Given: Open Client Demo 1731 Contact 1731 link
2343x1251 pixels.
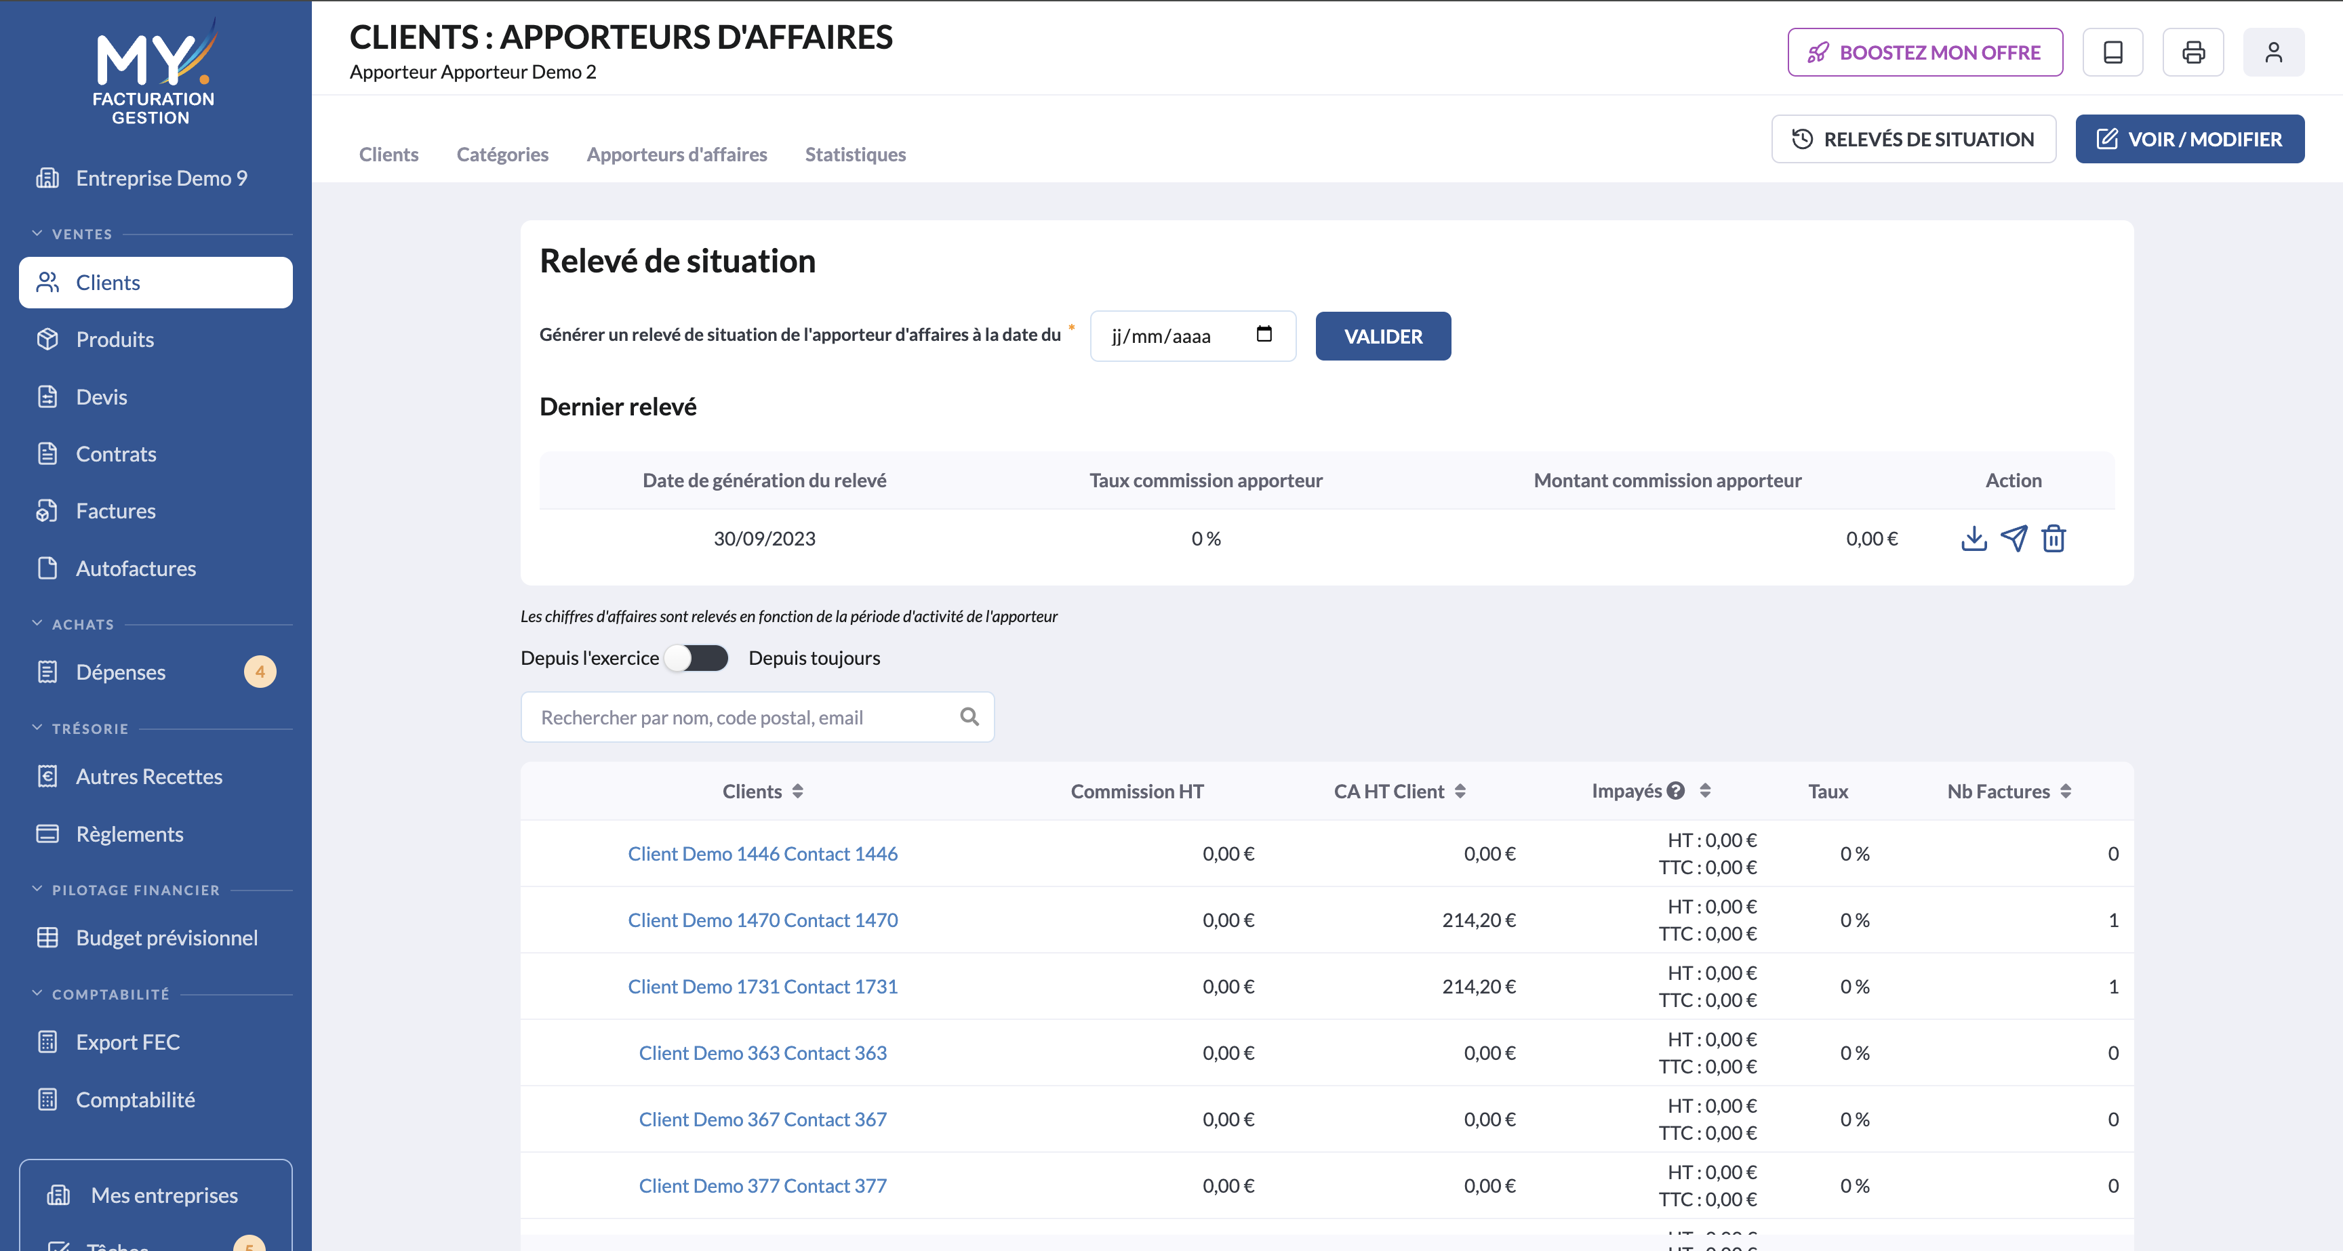Looking at the screenshot, I should pyautogui.click(x=762, y=987).
